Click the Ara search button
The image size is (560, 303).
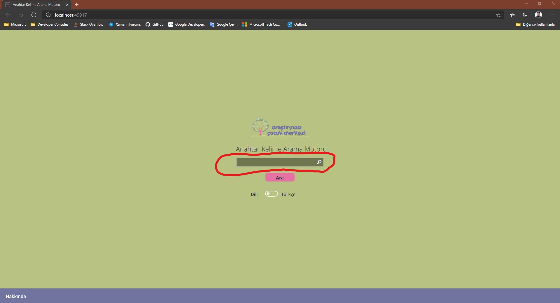pyautogui.click(x=280, y=177)
